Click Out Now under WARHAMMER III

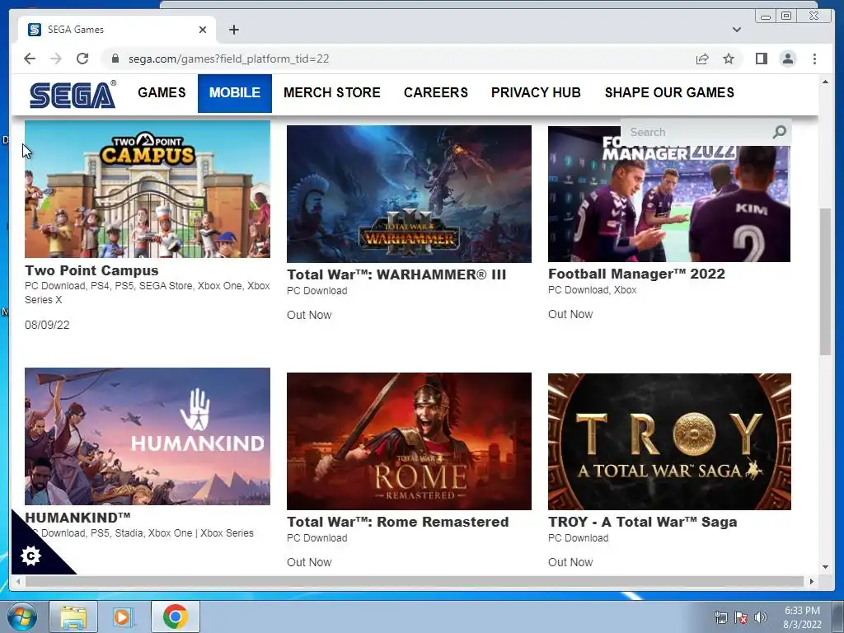pos(309,315)
